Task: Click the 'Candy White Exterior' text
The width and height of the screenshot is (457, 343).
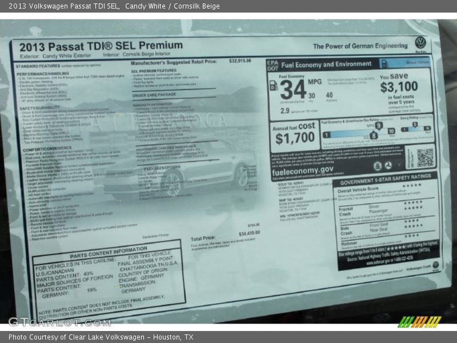Action: [x=67, y=55]
